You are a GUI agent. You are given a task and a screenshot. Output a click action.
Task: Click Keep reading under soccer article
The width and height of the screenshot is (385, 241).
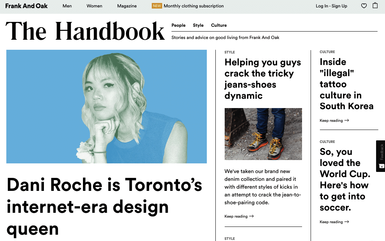tap(331, 222)
